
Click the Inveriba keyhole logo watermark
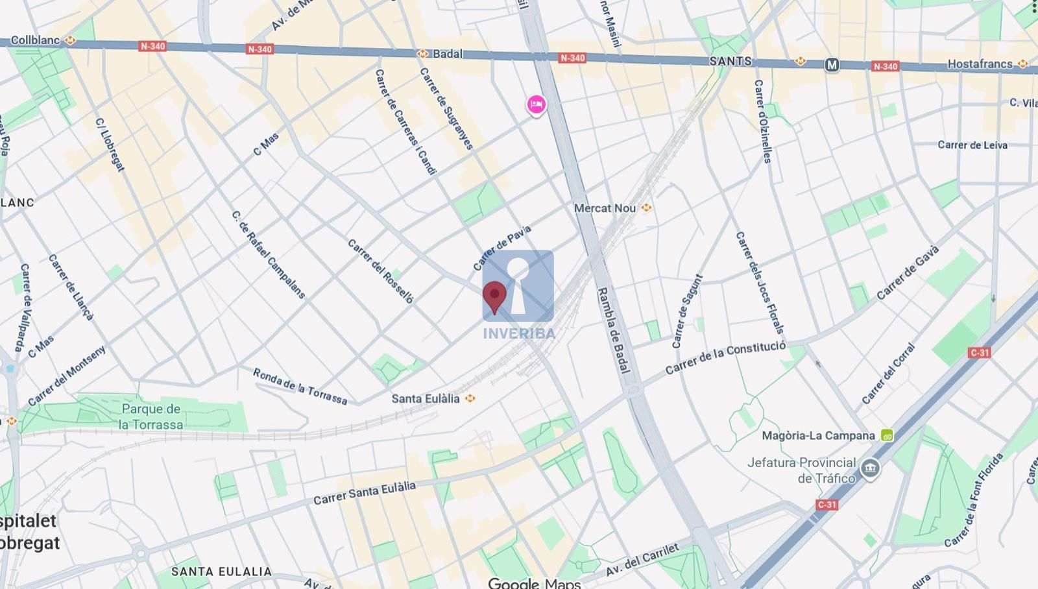(x=518, y=295)
